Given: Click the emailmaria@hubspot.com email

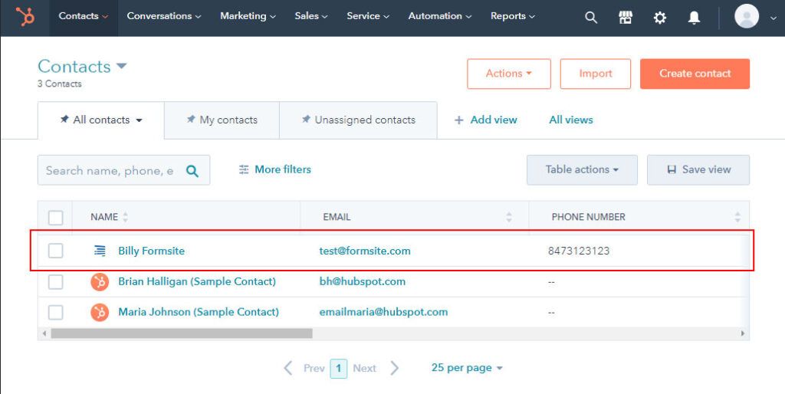Looking at the screenshot, I should 383,312.
